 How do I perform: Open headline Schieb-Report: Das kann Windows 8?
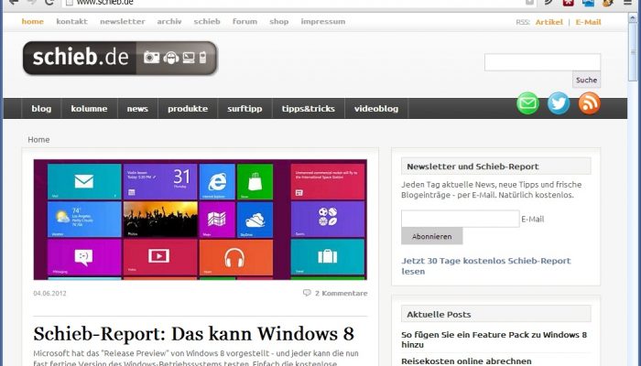(x=194, y=334)
